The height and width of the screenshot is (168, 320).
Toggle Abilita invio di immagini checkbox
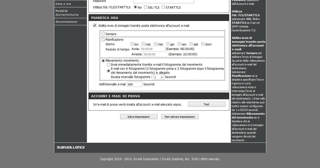pyautogui.click(x=95, y=26)
